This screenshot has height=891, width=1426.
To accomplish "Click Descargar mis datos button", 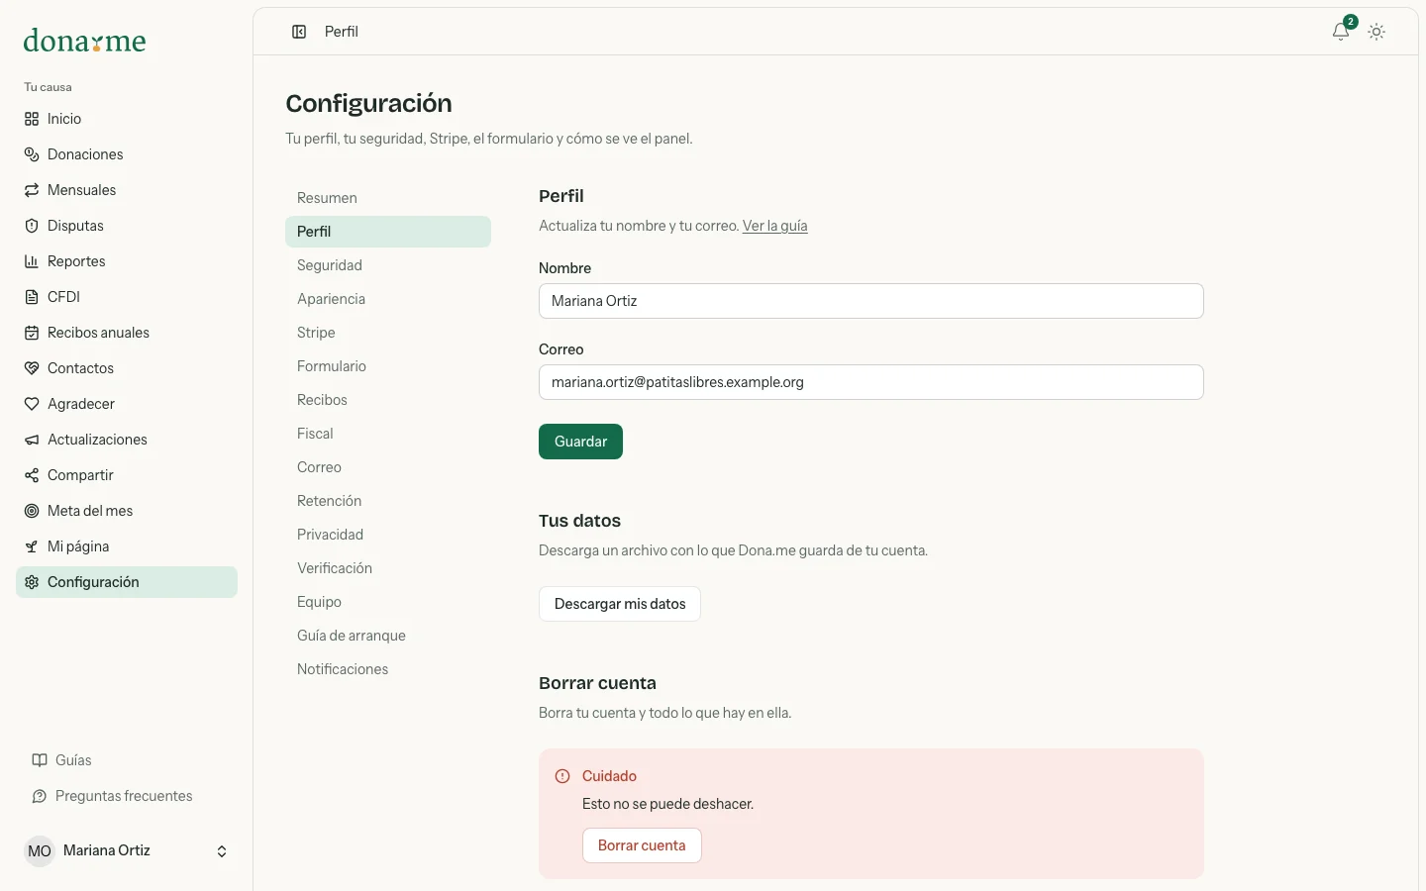I will 620,604.
